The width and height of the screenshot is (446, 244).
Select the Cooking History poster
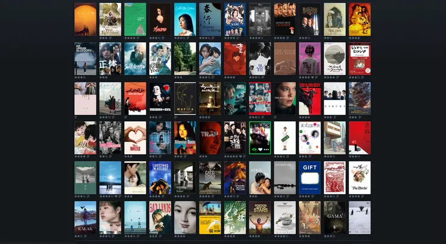(x=284, y=217)
